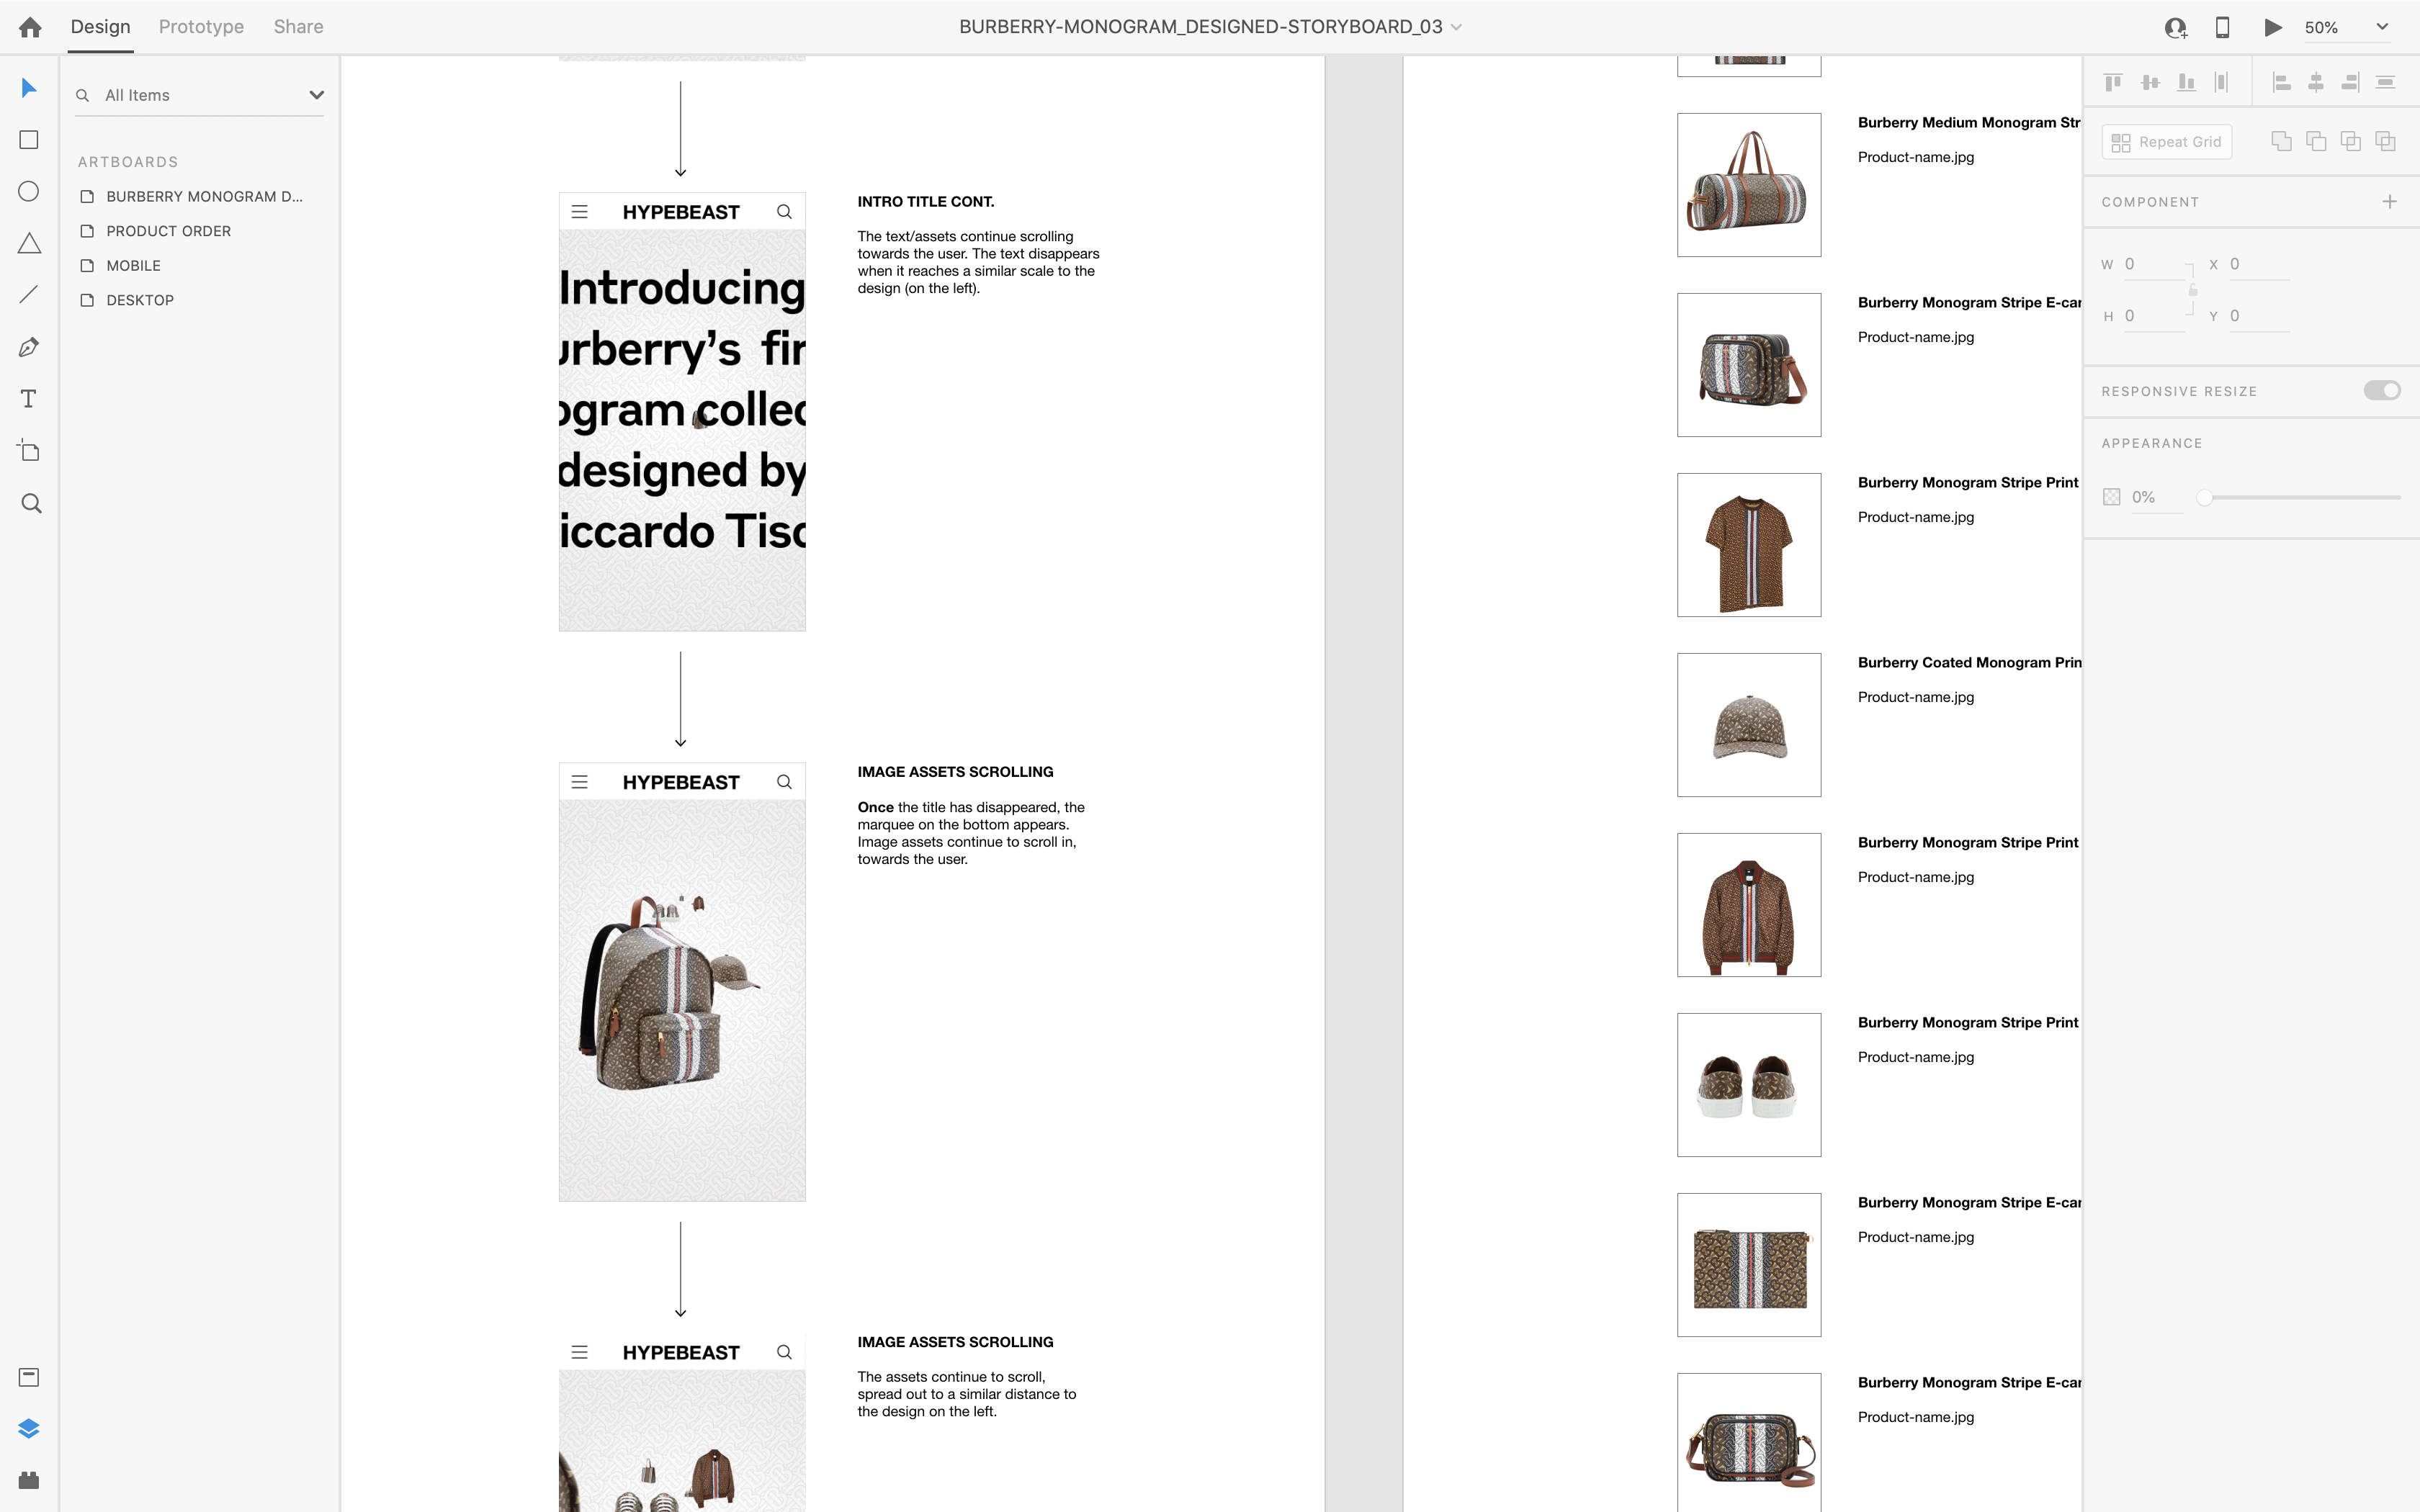Viewport: 2420px width, 1512px height.
Task: Select the Polygon tool
Action: click(29, 243)
